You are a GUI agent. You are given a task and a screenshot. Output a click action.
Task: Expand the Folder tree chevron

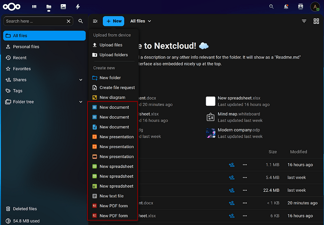[x=81, y=102]
